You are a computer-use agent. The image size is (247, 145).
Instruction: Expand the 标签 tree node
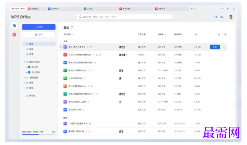tap(24, 88)
